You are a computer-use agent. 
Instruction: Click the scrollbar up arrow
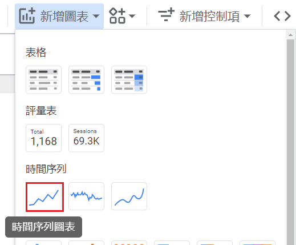[x=290, y=35]
